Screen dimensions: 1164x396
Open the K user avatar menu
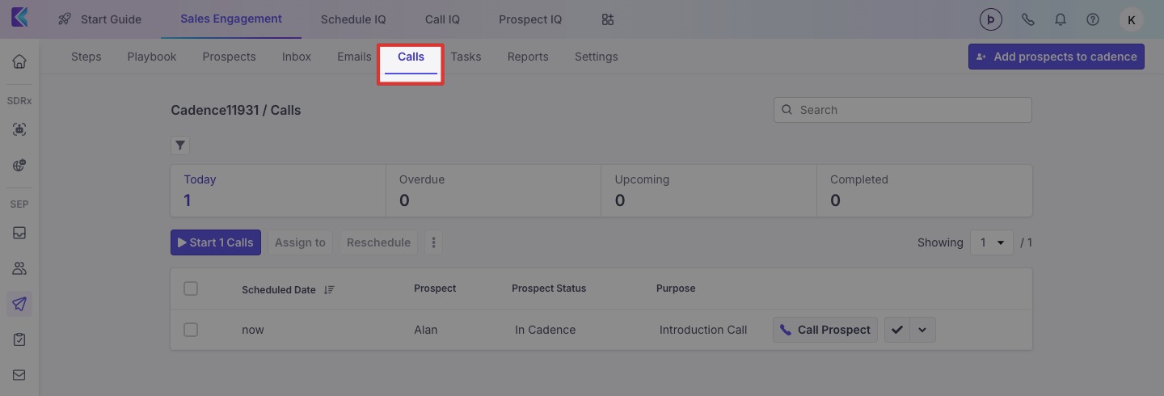1130,19
